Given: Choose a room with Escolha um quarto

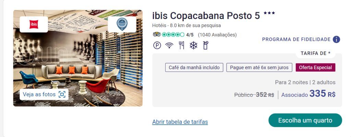Looking at the screenshot, I should tap(305, 120).
